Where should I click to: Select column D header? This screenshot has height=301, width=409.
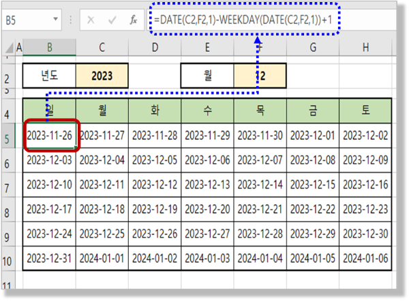155,48
